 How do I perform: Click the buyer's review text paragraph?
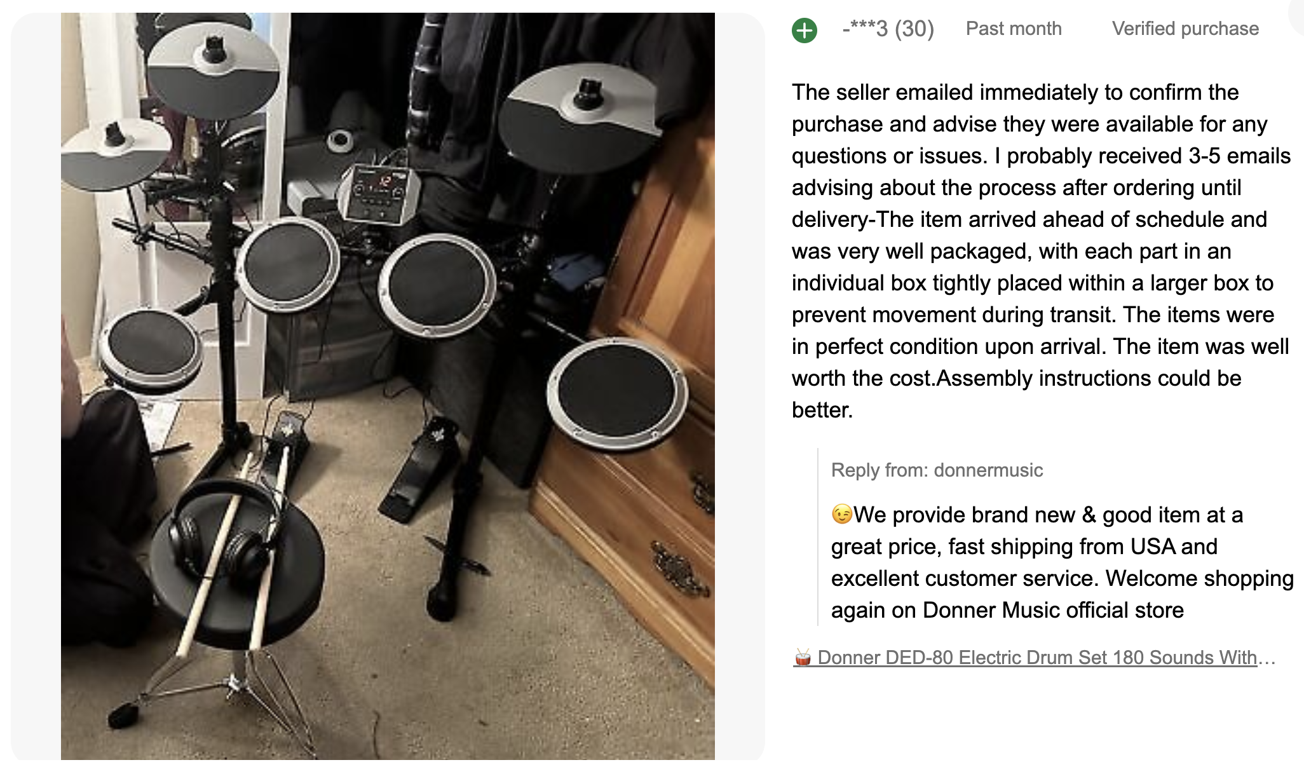point(1040,251)
